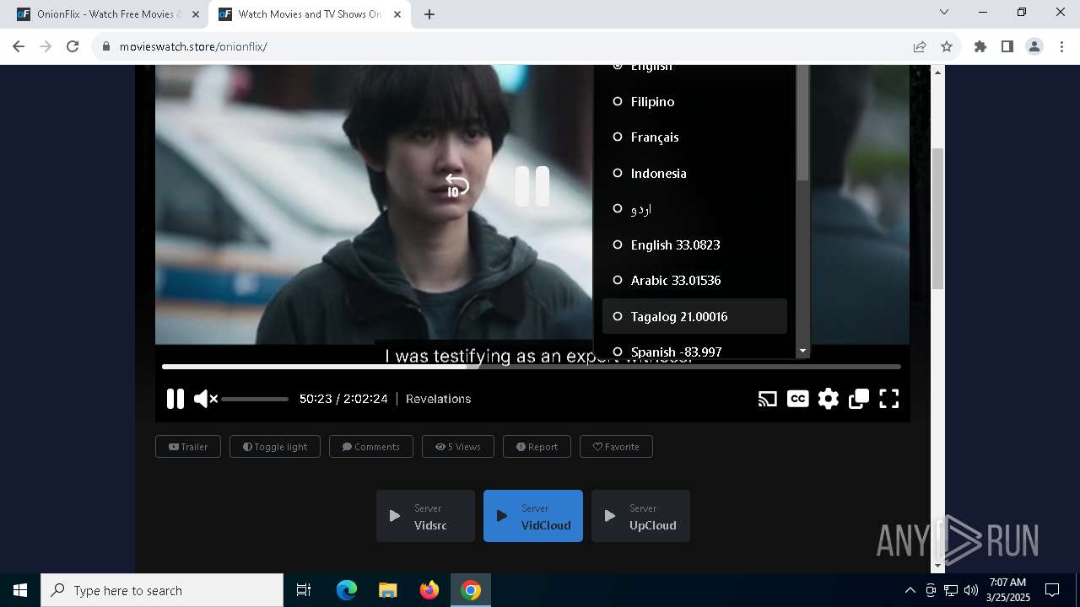Switch to Vidsrc server
The height and width of the screenshot is (607, 1080).
425,516
